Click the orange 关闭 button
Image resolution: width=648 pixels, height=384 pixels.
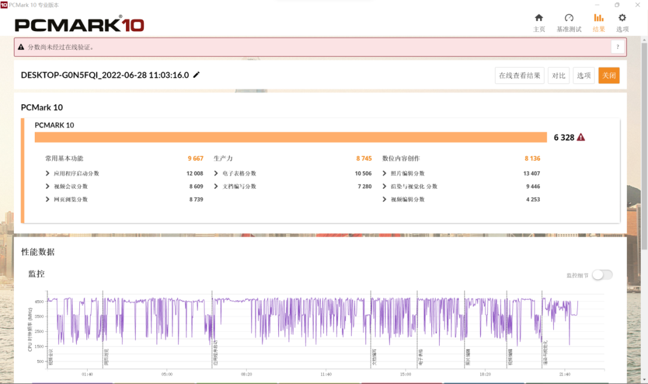(609, 75)
